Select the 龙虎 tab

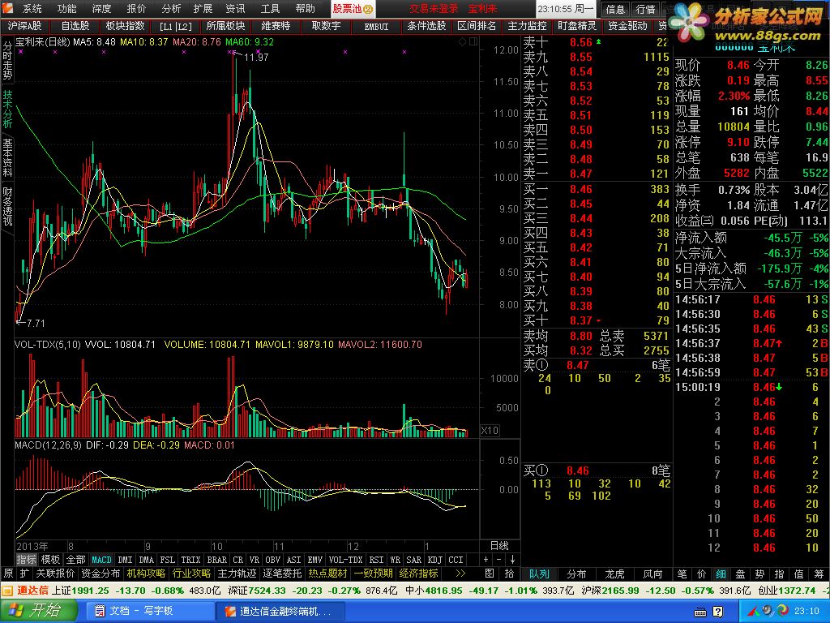614,574
